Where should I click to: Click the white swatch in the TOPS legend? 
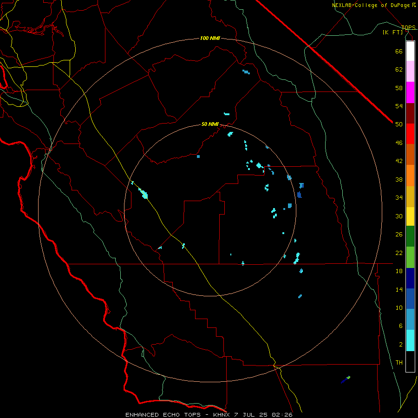(x=410, y=51)
